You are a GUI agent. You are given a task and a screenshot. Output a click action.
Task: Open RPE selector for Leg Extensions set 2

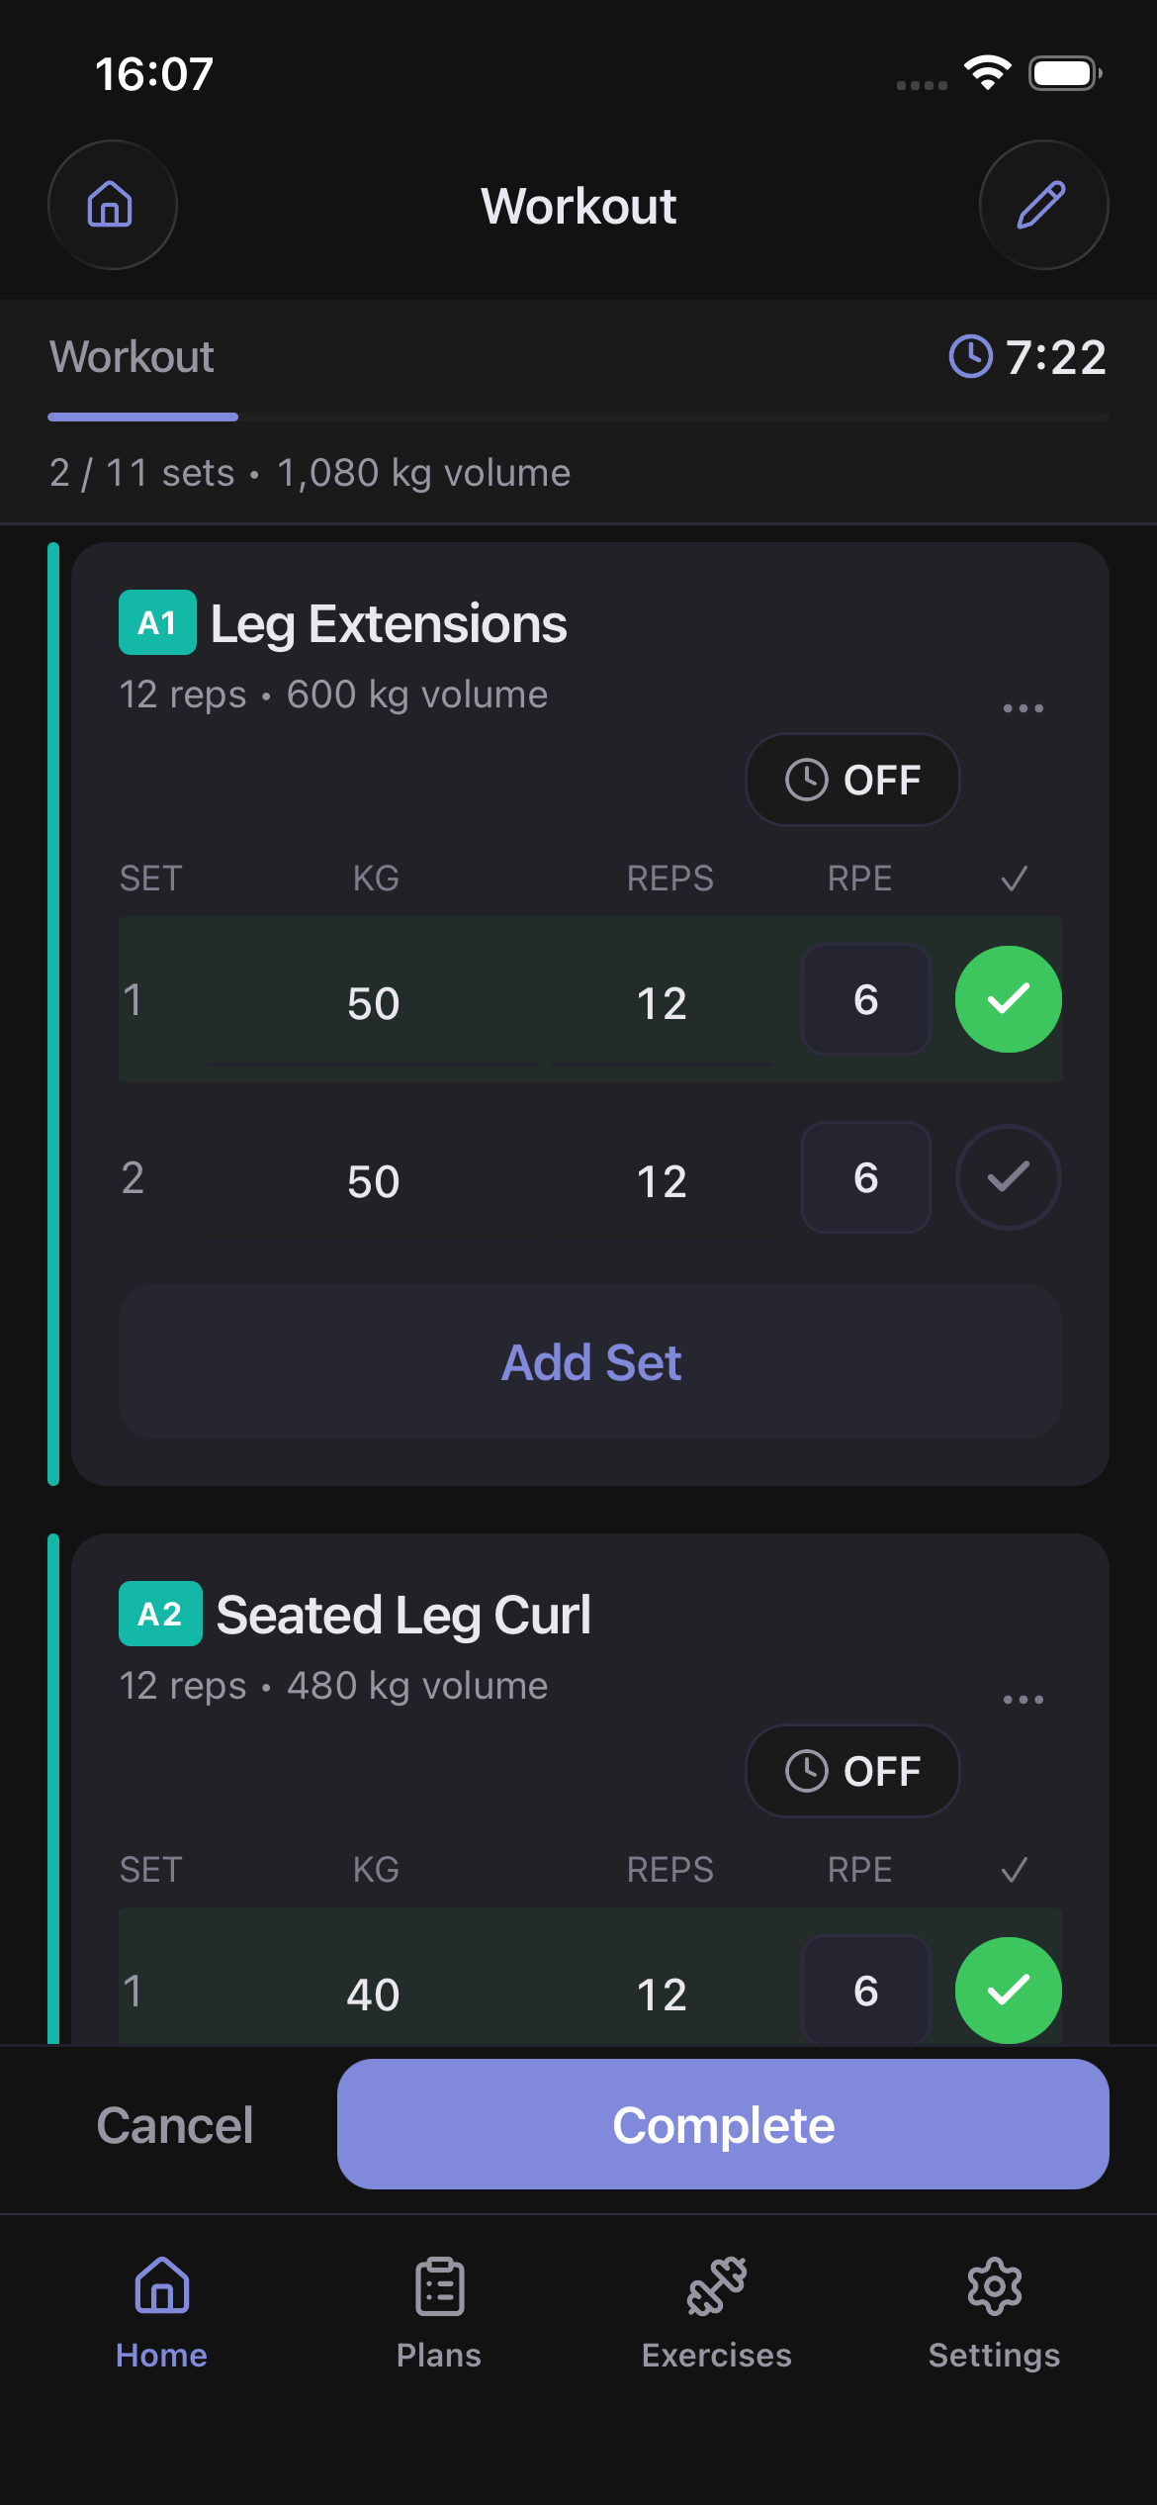pos(865,1177)
